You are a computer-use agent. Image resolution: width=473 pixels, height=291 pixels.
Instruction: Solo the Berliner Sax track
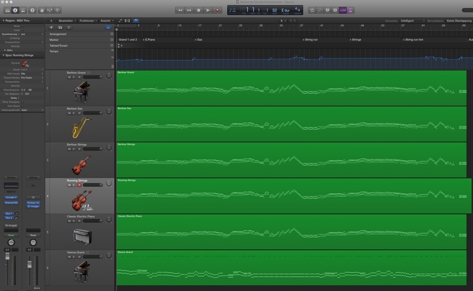coord(74,113)
